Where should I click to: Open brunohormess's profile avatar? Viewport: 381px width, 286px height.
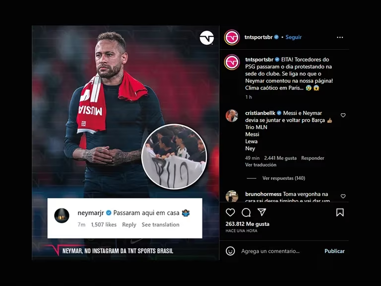[232, 196]
